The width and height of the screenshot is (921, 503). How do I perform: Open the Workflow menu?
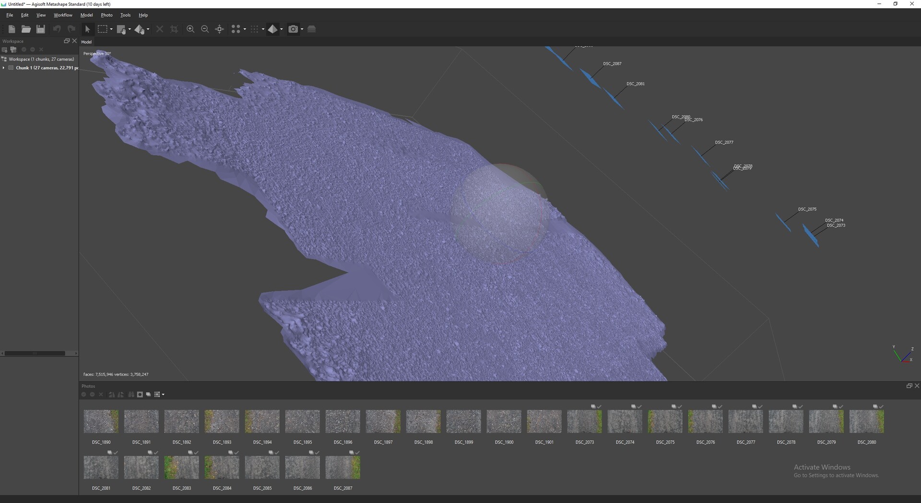63,15
